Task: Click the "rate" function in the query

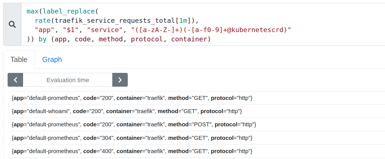Action: pos(43,21)
